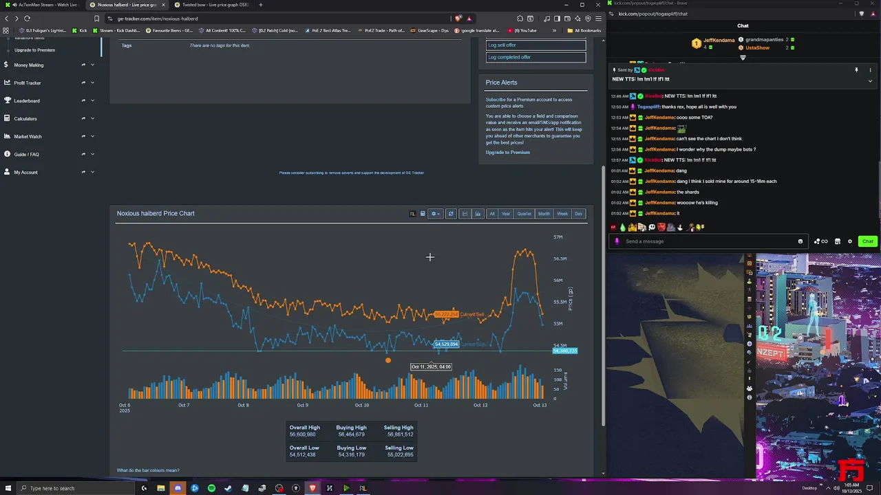This screenshot has height=495, width=881.
Task: Open Brave browser taskbar icon
Action: tap(312, 488)
